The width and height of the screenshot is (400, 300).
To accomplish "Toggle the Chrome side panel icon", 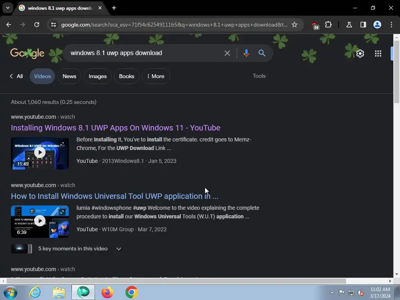I will (x=363, y=25).
